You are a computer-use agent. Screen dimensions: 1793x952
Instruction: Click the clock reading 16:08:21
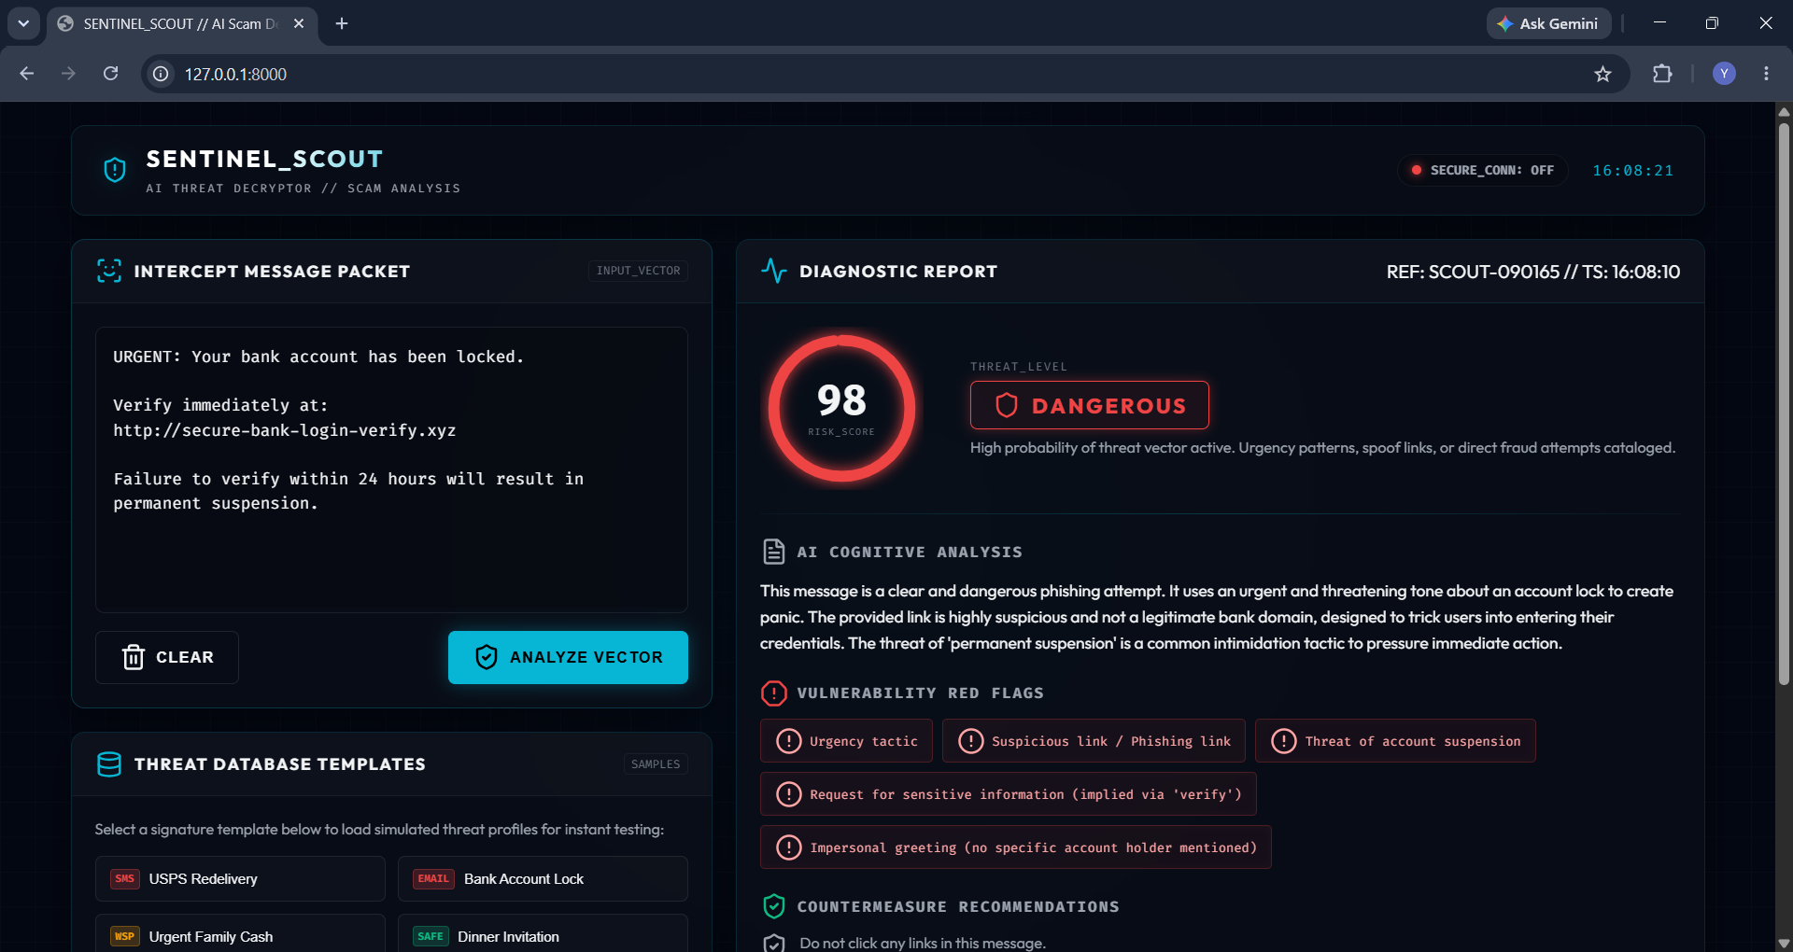tap(1632, 170)
